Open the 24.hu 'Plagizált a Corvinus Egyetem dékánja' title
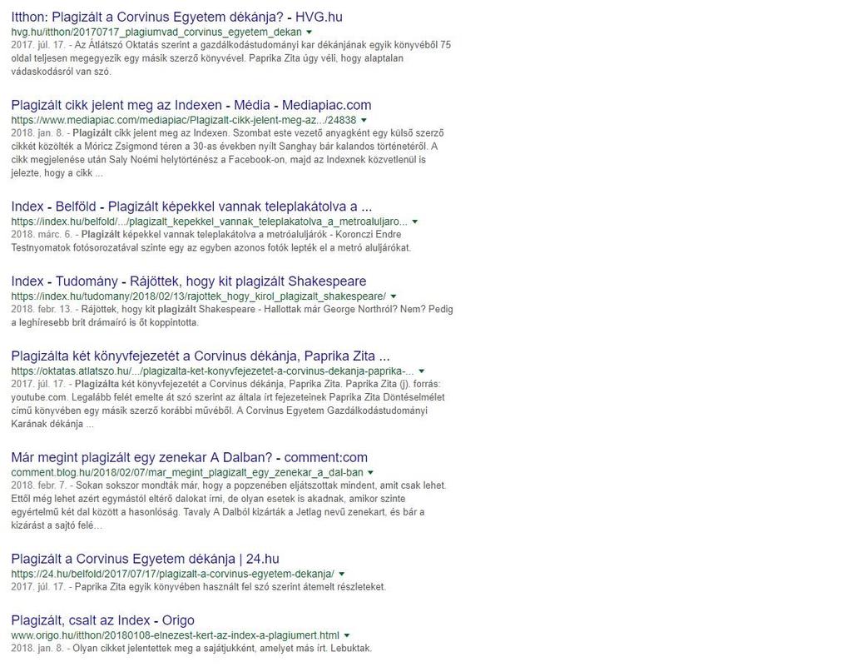Image resolution: width=852 pixels, height=667 pixels. (145, 559)
